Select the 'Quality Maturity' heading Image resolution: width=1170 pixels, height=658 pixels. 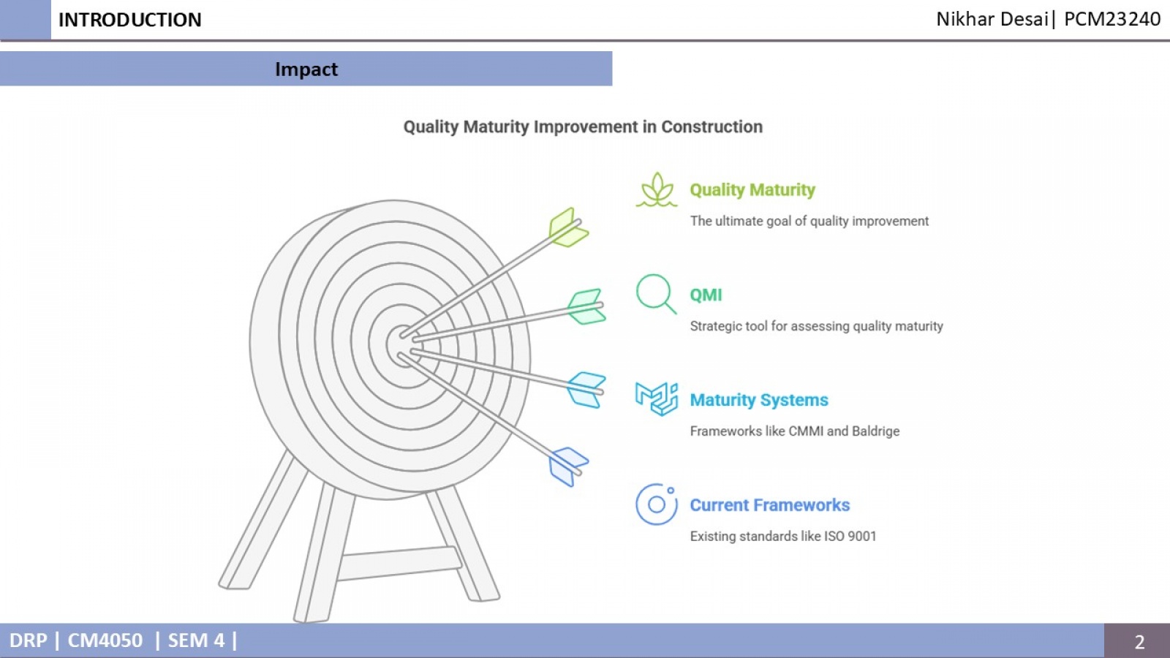[752, 190]
